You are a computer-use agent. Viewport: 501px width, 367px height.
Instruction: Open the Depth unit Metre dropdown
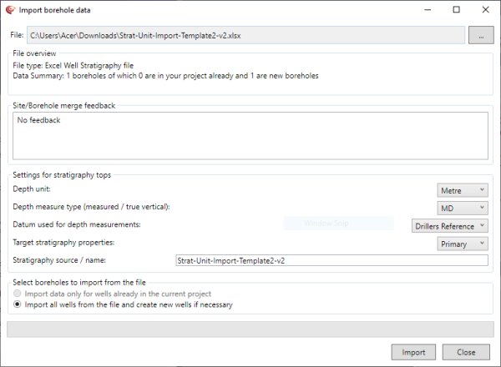point(463,192)
